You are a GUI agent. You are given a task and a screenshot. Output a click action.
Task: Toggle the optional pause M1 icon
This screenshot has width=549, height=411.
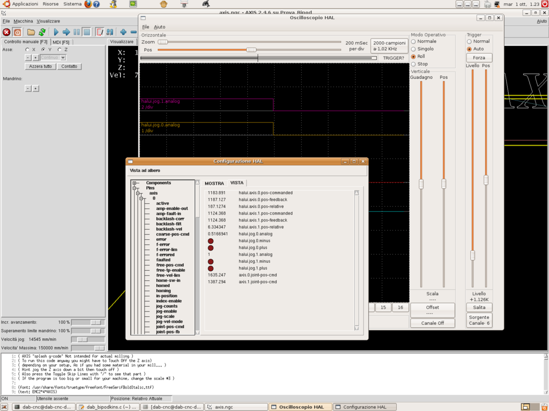point(110,32)
